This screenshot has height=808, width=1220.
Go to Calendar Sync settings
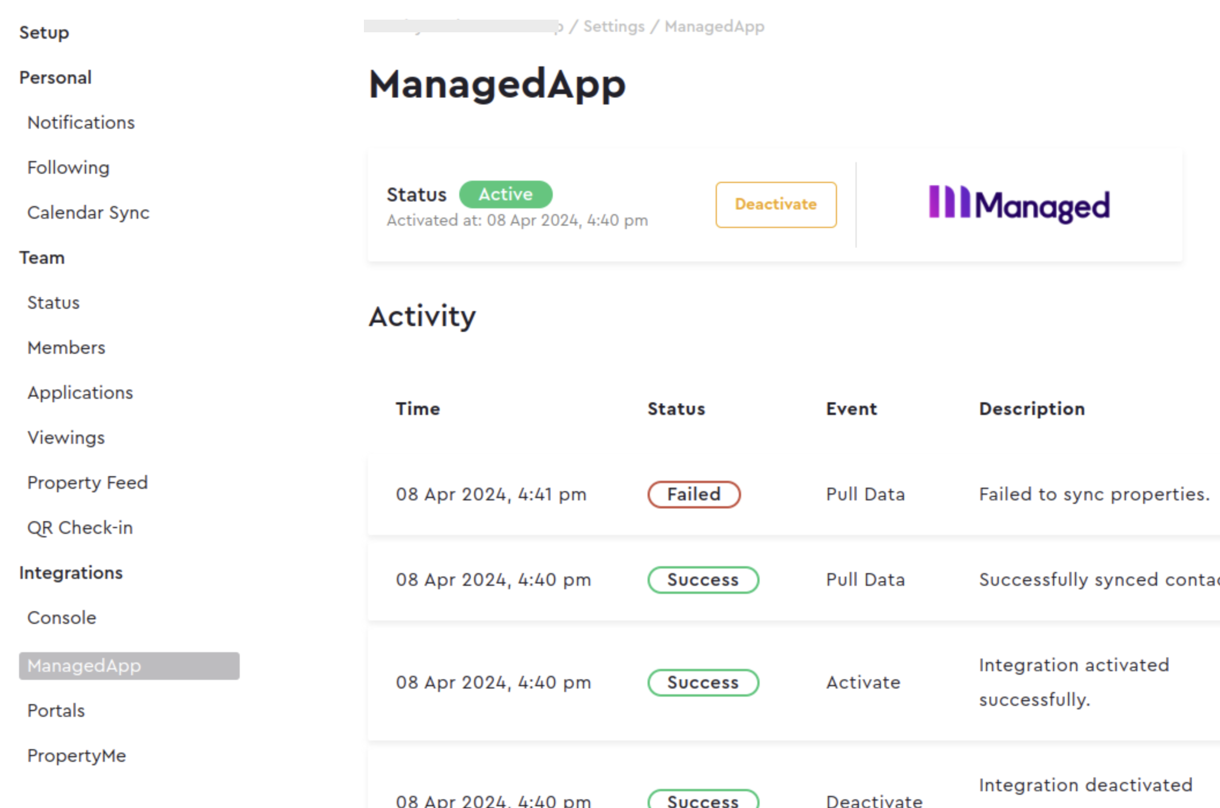(x=88, y=212)
